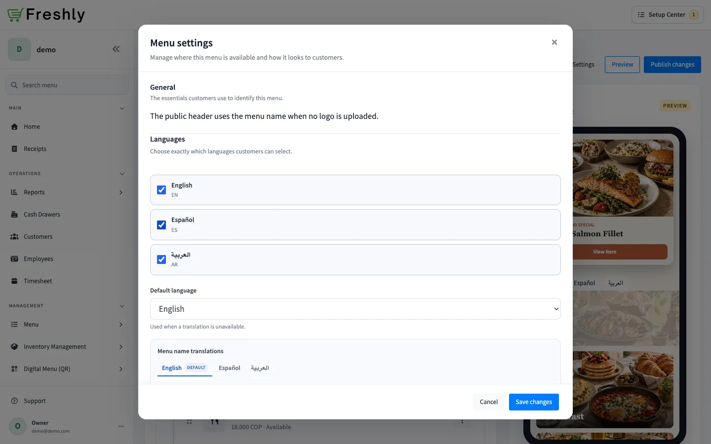
Task: Click the search magnifier icon
Action: [14, 85]
